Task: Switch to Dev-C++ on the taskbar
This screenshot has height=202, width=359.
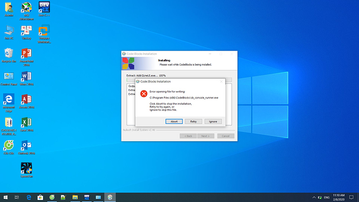Action: coord(86,197)
